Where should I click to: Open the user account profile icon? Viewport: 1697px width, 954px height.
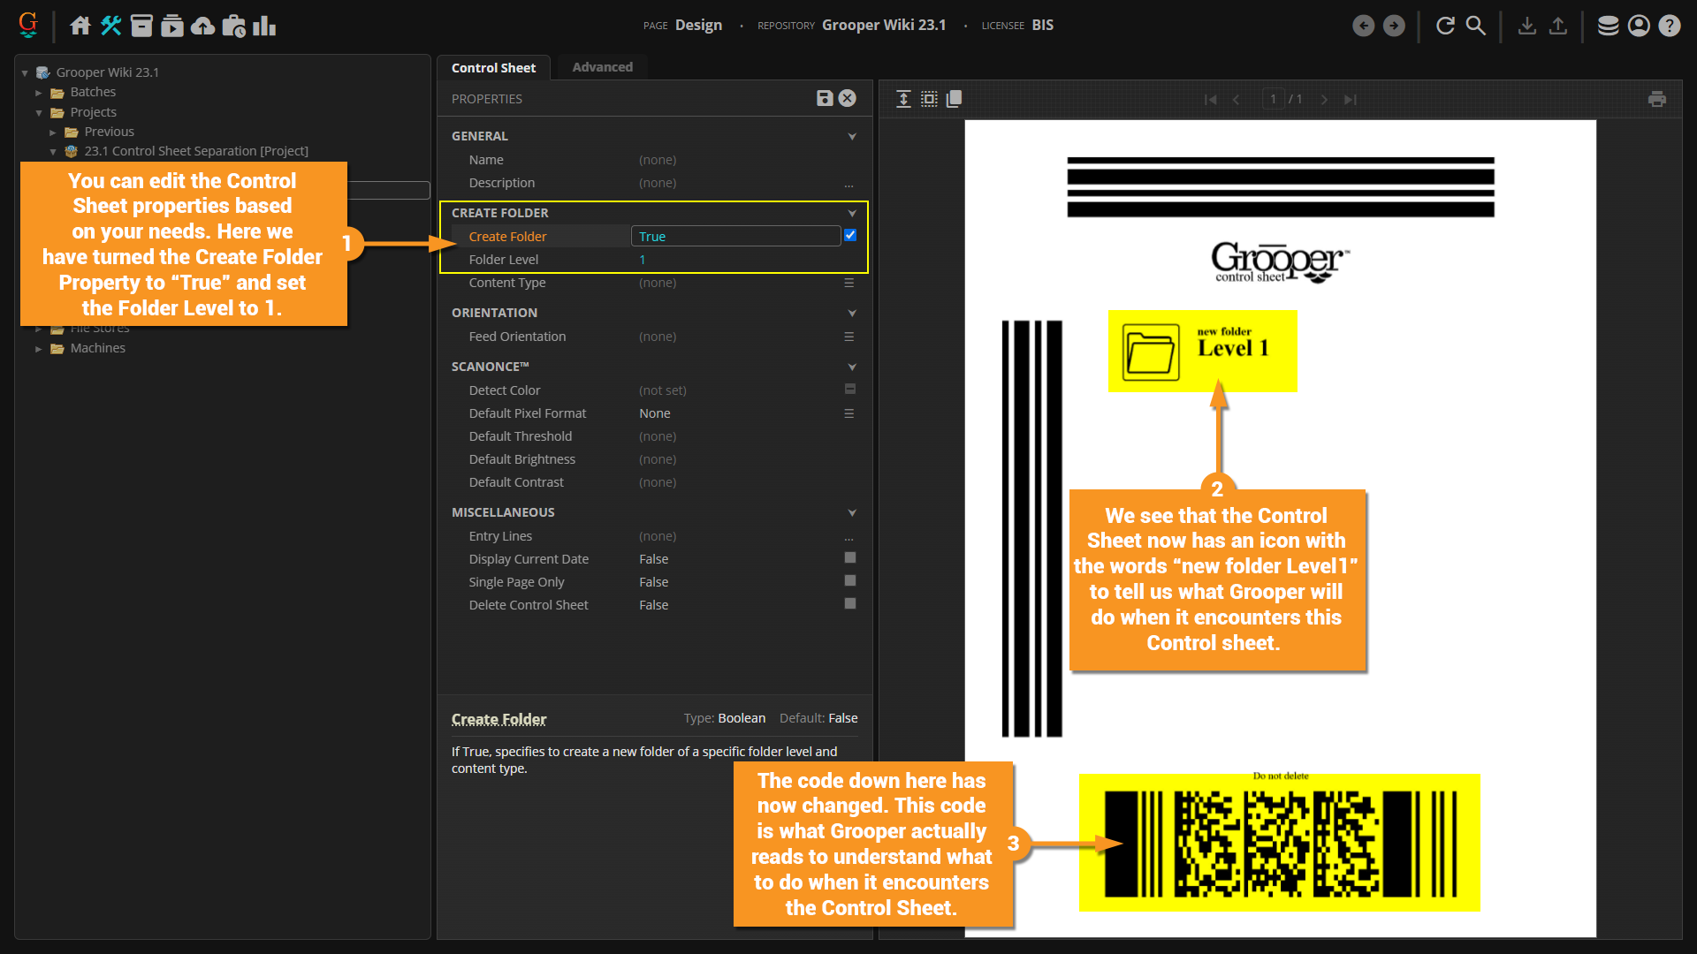click(1639, 26)
